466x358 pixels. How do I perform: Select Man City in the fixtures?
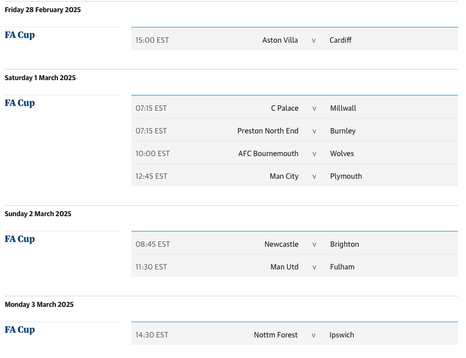pos(284,176)
